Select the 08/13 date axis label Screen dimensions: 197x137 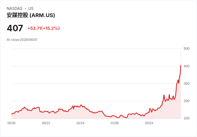(46, 123)
